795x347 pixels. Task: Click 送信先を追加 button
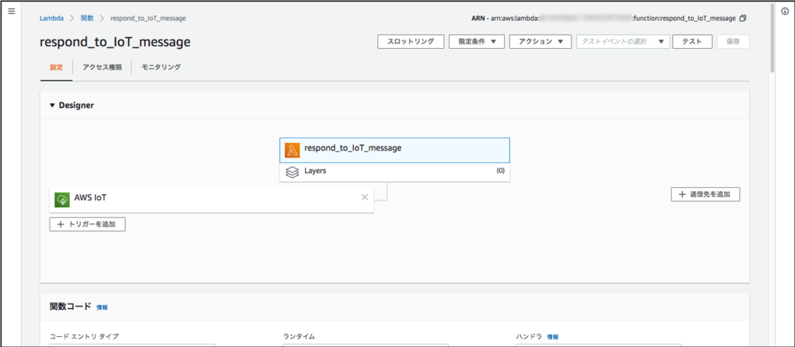click(x=705, y=194)
